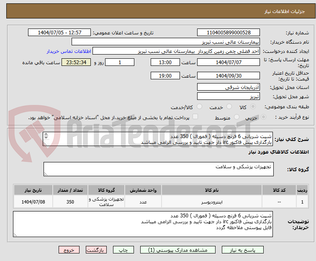Screen dimensions: 316x261
Task: Click the بازگشت back button
Action: tap(96, 250)
